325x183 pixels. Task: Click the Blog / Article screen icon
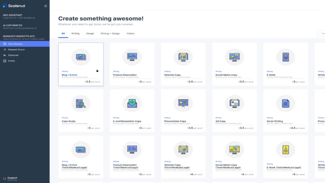point(81,57)
